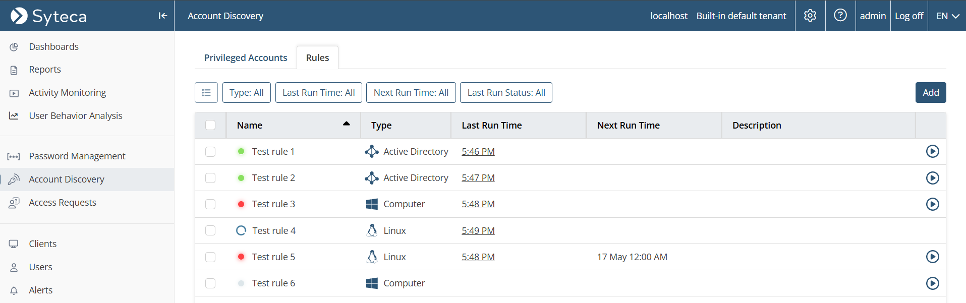
Task: Click the Add button
Action: click(x=930, y=93)
